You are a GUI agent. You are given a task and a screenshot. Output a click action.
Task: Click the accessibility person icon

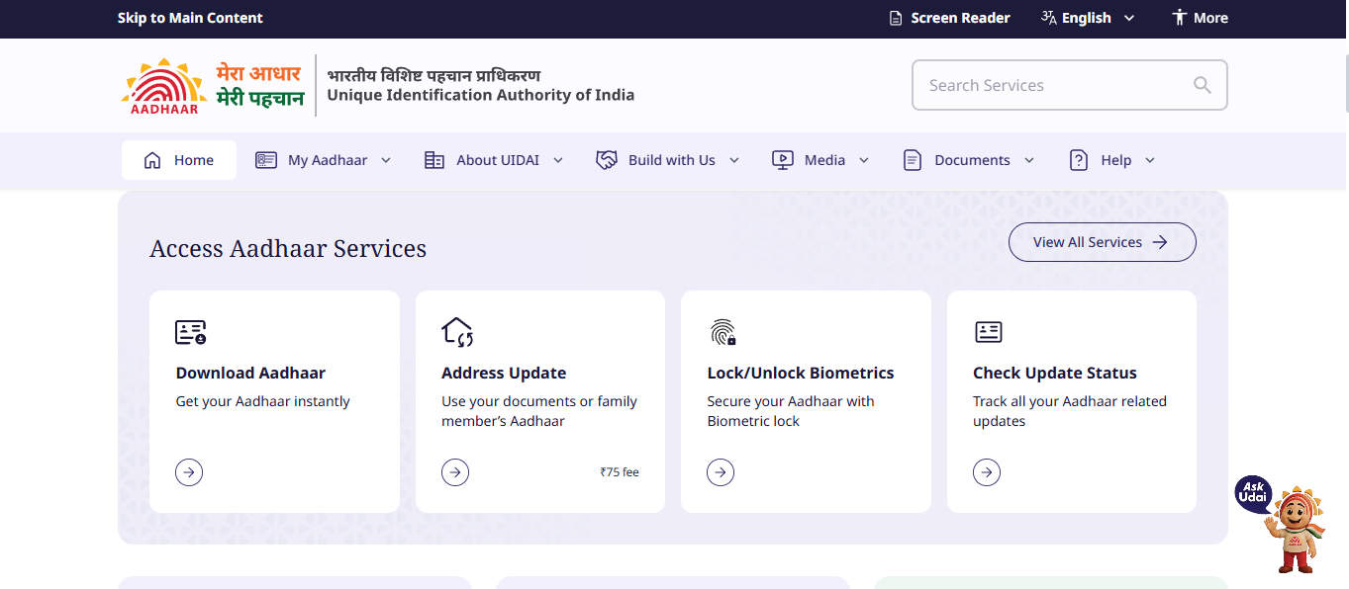(1179, 18)
